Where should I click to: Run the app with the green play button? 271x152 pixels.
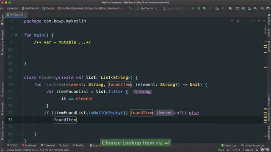tap(193, 8)
